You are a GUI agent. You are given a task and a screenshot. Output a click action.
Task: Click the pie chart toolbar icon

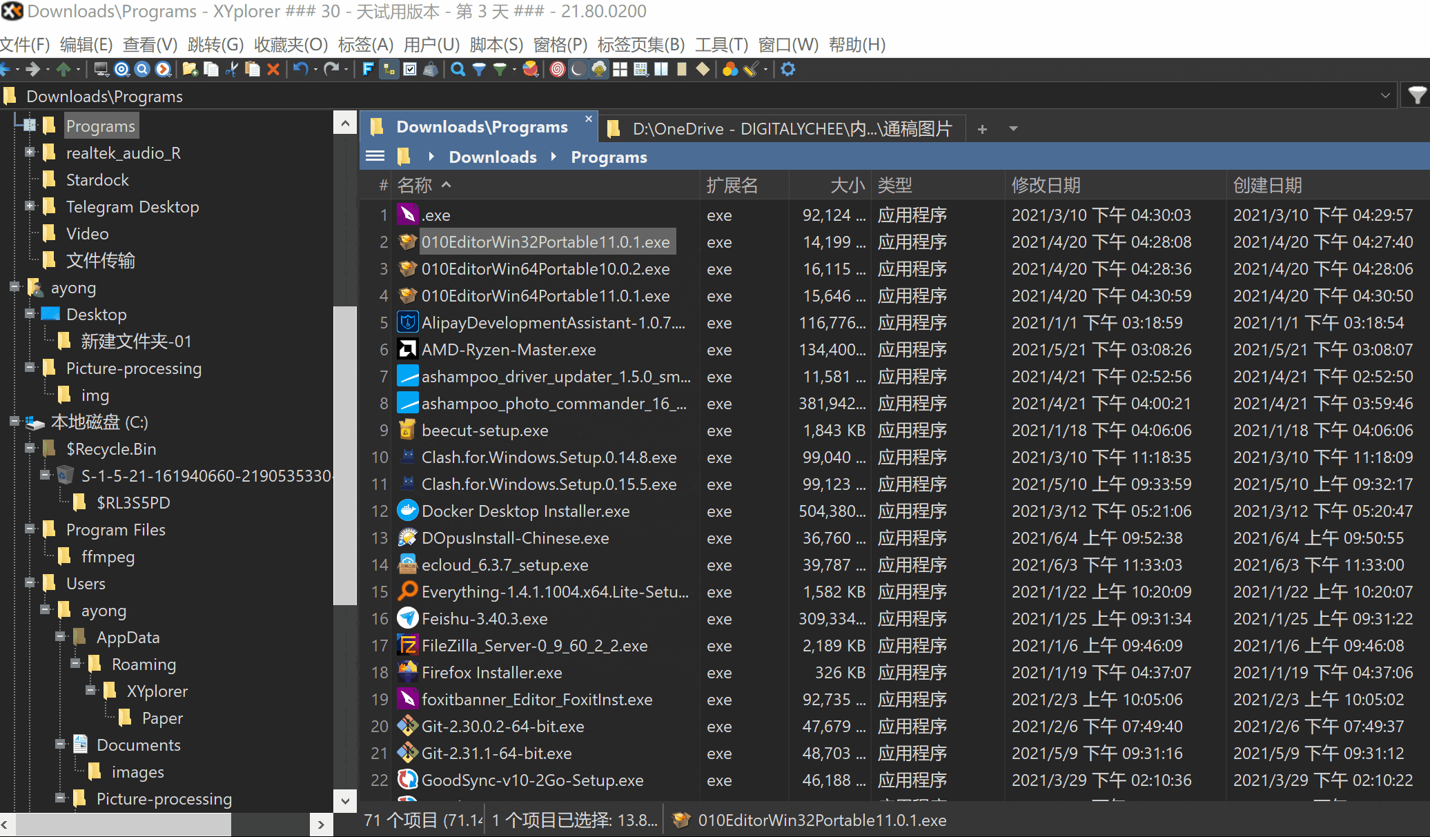pyautogui.click(x=531, y=69)
